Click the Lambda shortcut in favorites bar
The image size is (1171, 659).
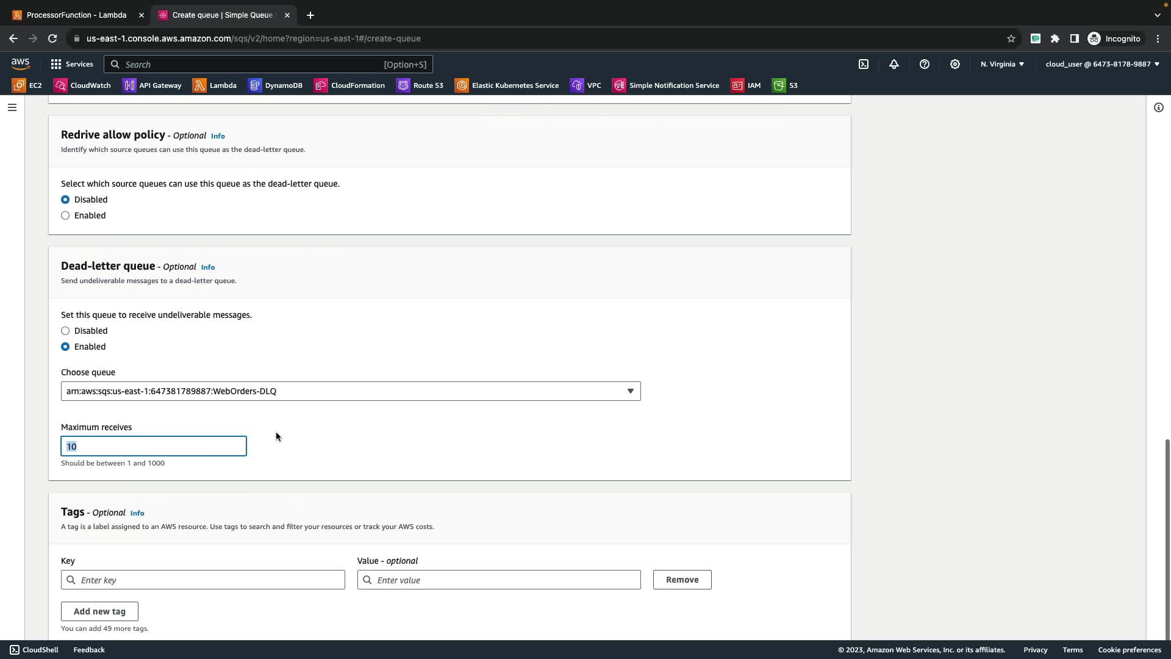215,85
